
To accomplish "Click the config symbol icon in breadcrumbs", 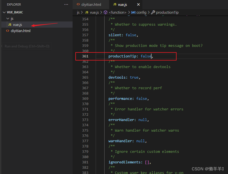I will point(133,12).
